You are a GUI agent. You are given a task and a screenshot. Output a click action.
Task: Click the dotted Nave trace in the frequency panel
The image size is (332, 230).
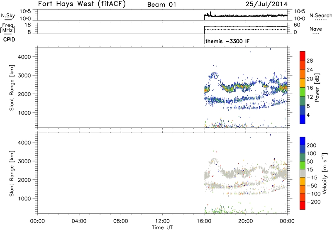[246, 29]
